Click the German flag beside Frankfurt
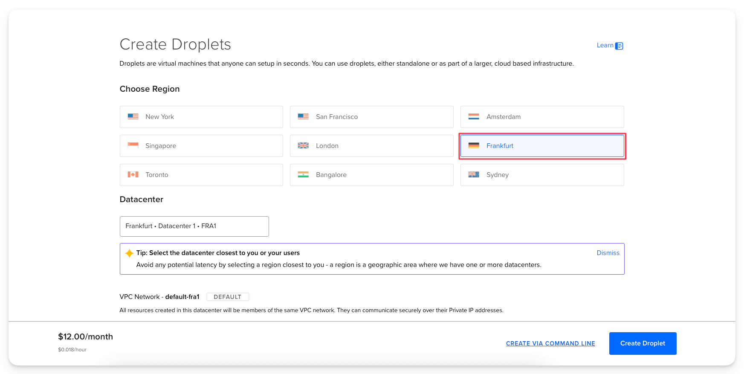 click(x=474, y=145)
